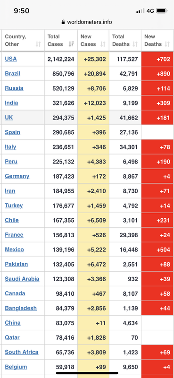Screen dimensions: 174x378
Task: Tap the 9:50 status bar clock
Action: pyautogui.click(x=21, y=11)
